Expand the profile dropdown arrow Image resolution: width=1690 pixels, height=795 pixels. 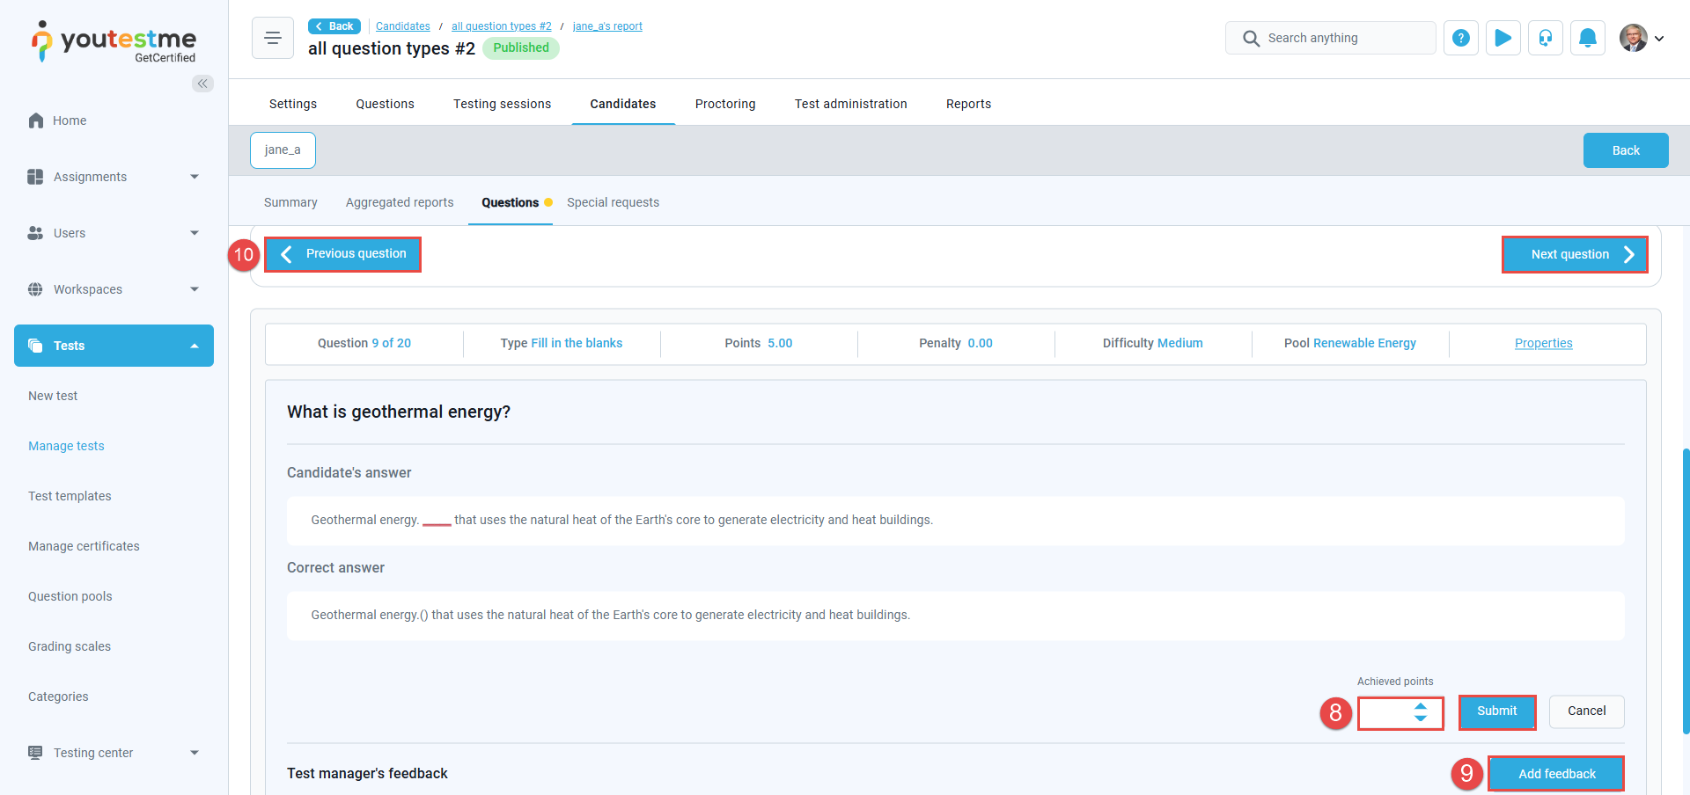point(1659,39)
